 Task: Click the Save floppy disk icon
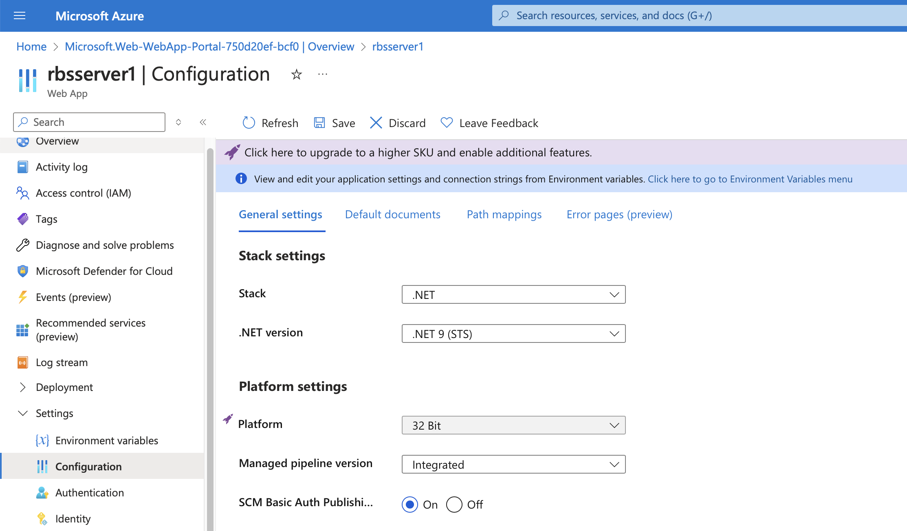319,123
